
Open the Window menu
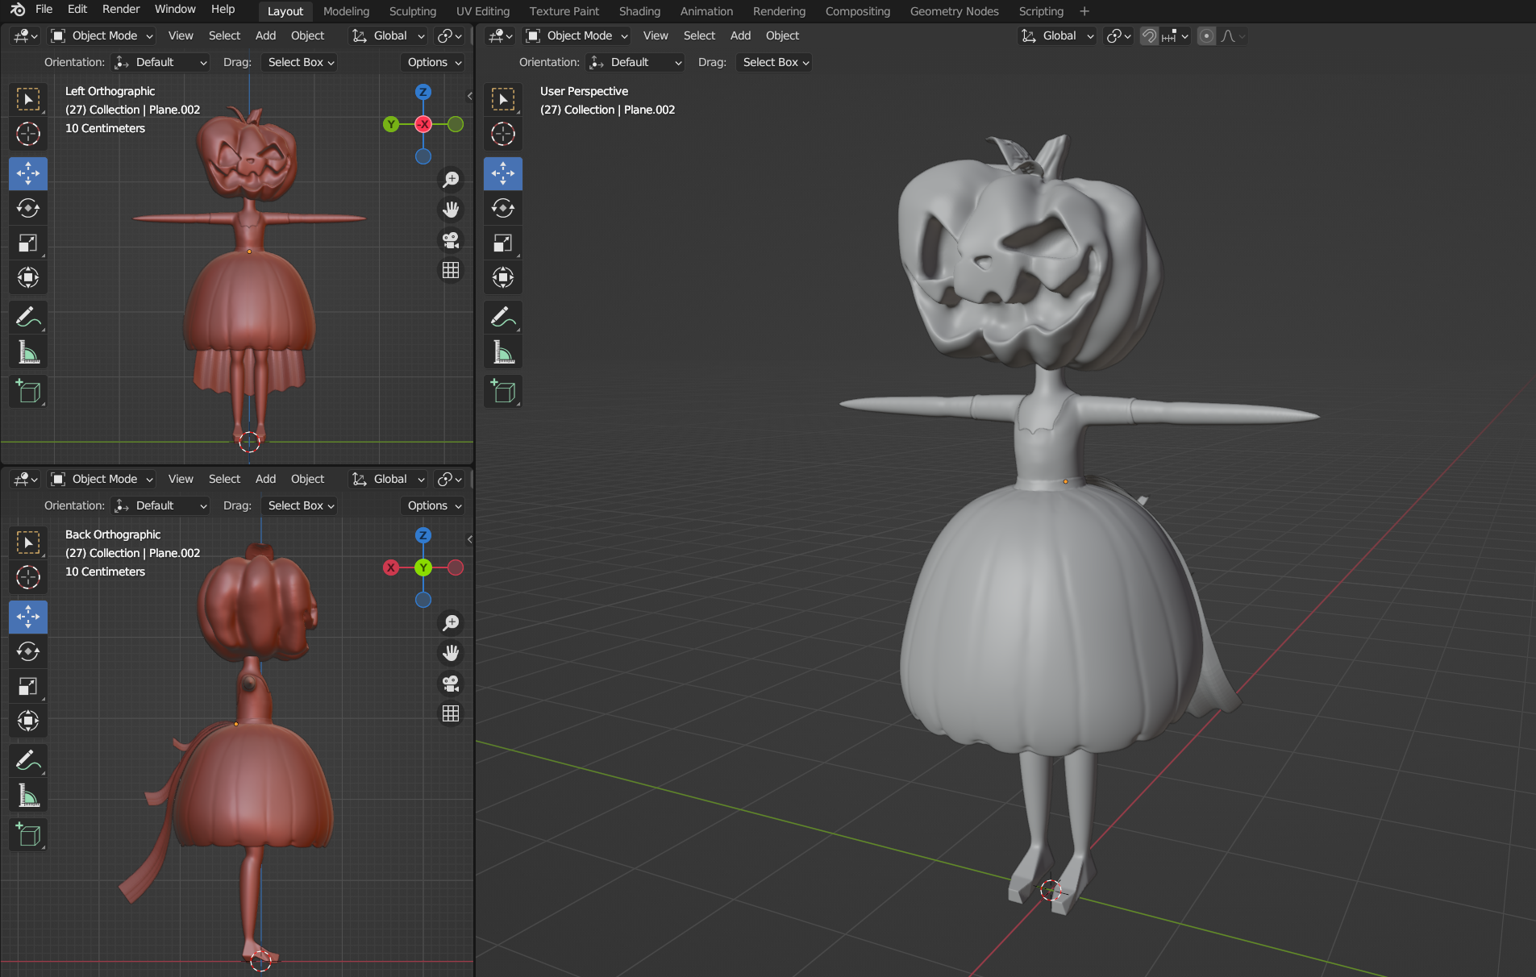175,10
